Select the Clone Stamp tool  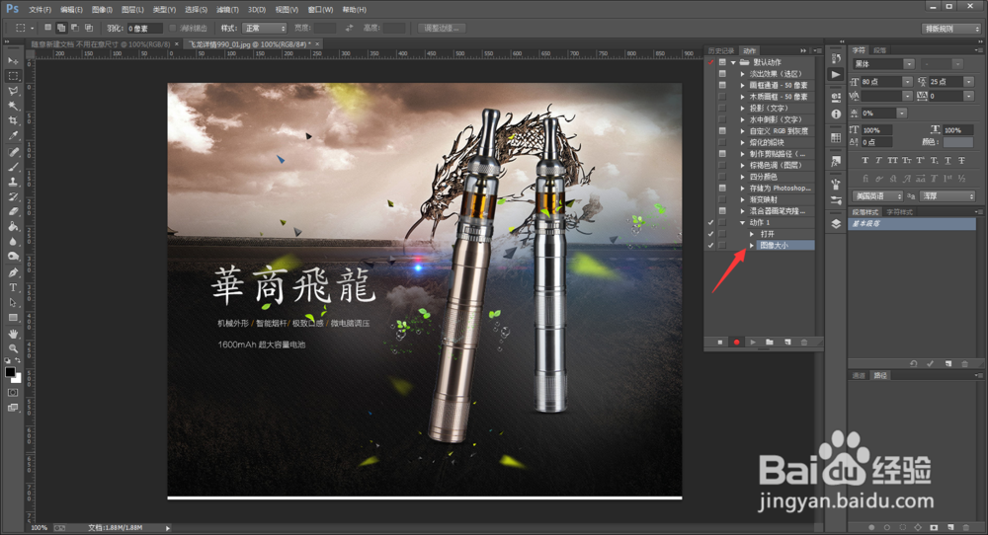click(x=13, y=182)
